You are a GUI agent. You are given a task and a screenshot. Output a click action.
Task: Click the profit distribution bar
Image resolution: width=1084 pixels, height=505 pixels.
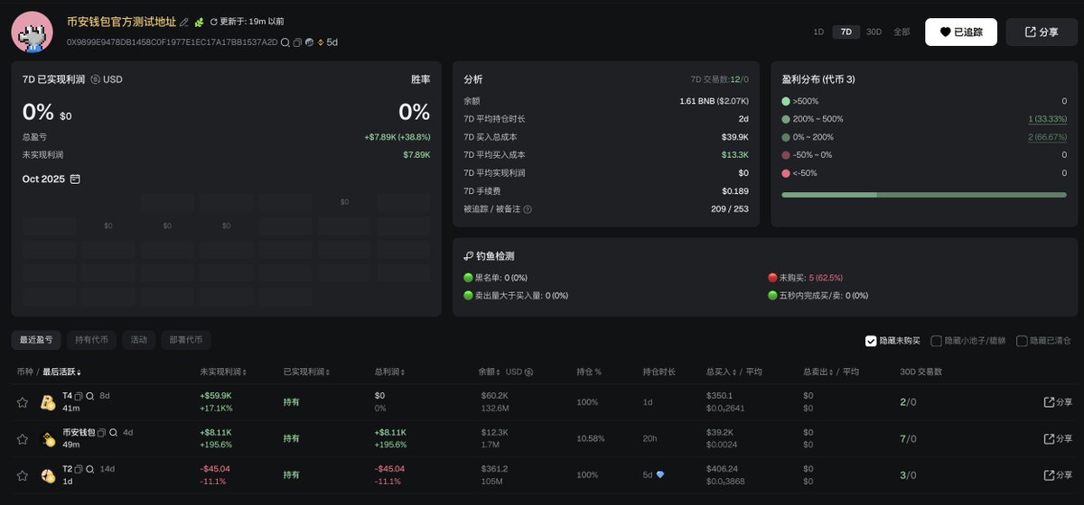click(x=924, y=195)
